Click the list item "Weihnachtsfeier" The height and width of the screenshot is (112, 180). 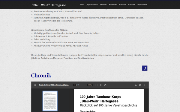(x=42, y=15)
